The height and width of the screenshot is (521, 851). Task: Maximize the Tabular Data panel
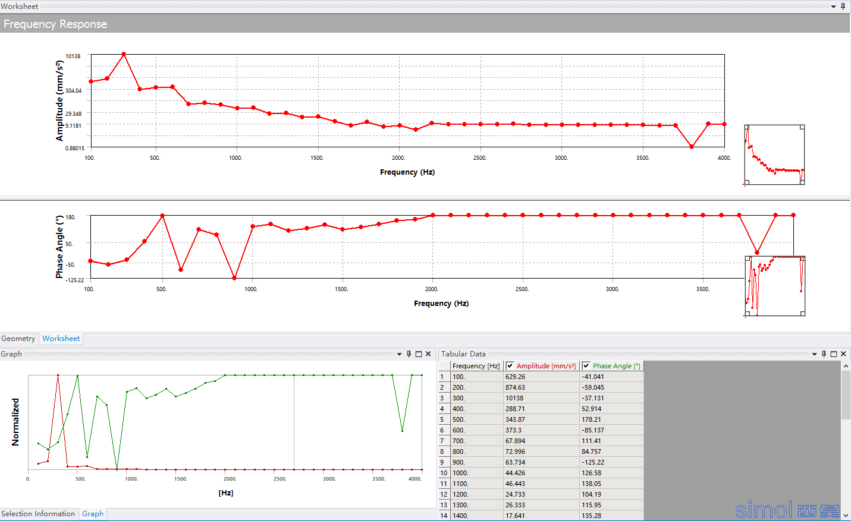(834, 354)
